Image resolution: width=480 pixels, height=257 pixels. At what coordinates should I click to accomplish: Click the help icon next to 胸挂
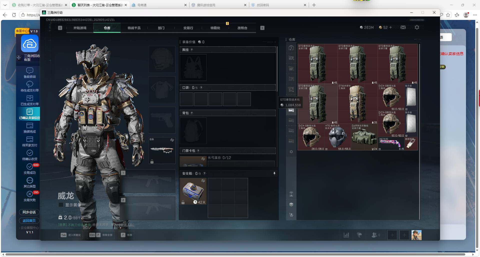(x=192, y=50)
